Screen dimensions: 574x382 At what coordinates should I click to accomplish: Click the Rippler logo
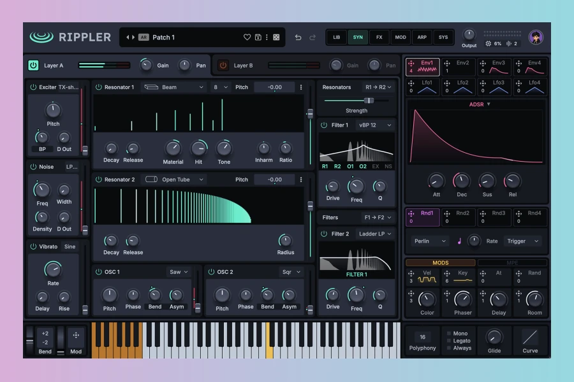[71, 38]
